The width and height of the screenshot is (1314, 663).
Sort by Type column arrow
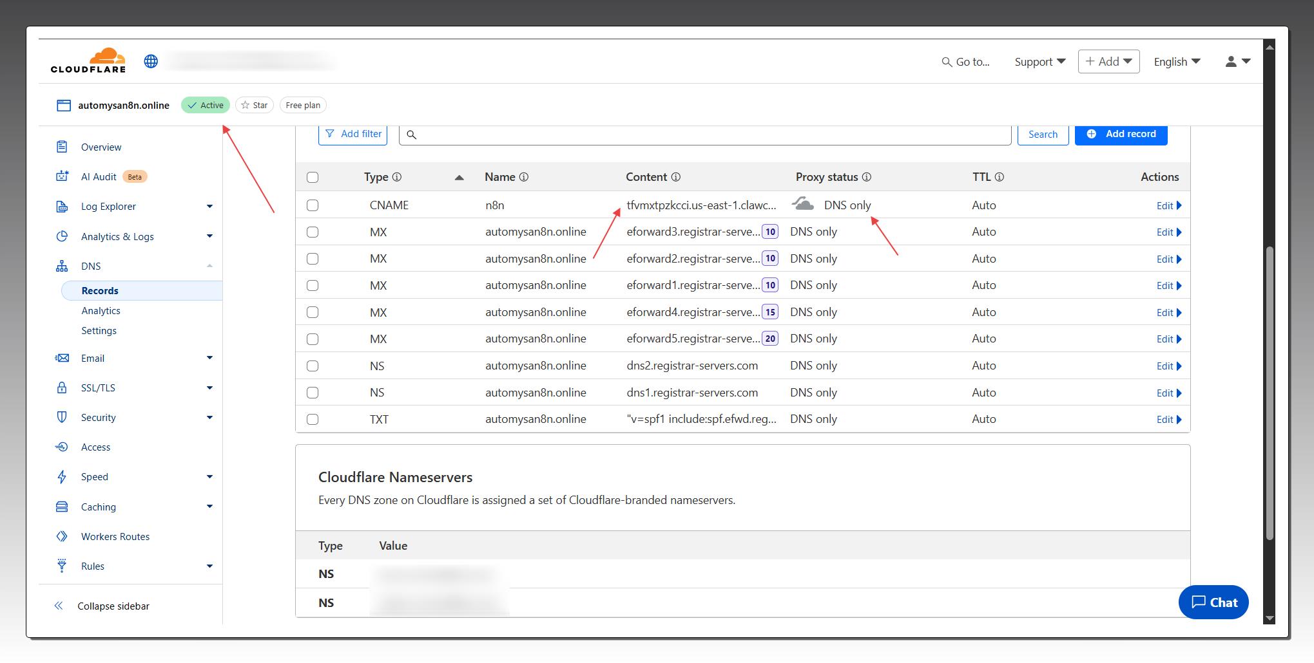pos(459,178)
